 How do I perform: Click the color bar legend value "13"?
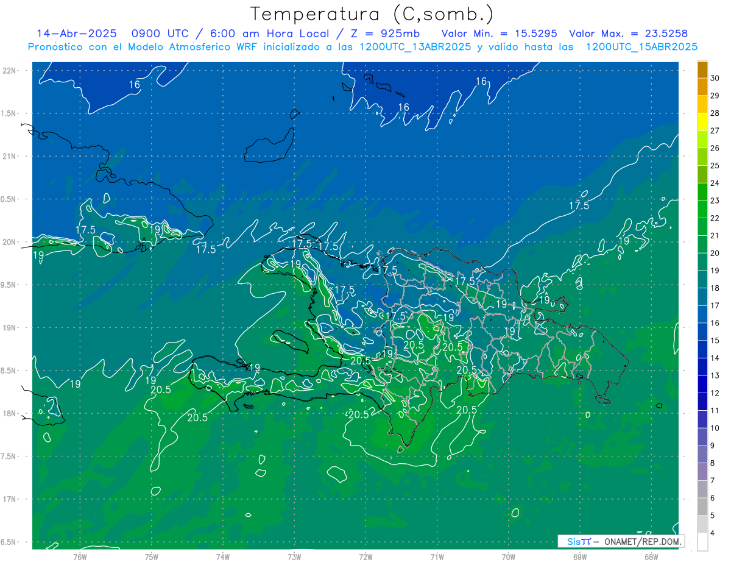tap(715, 375)
